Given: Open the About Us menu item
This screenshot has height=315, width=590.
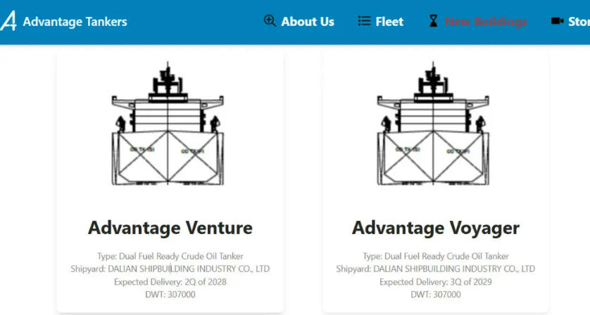Looking at the screenshot, I should tap(307, 22).
